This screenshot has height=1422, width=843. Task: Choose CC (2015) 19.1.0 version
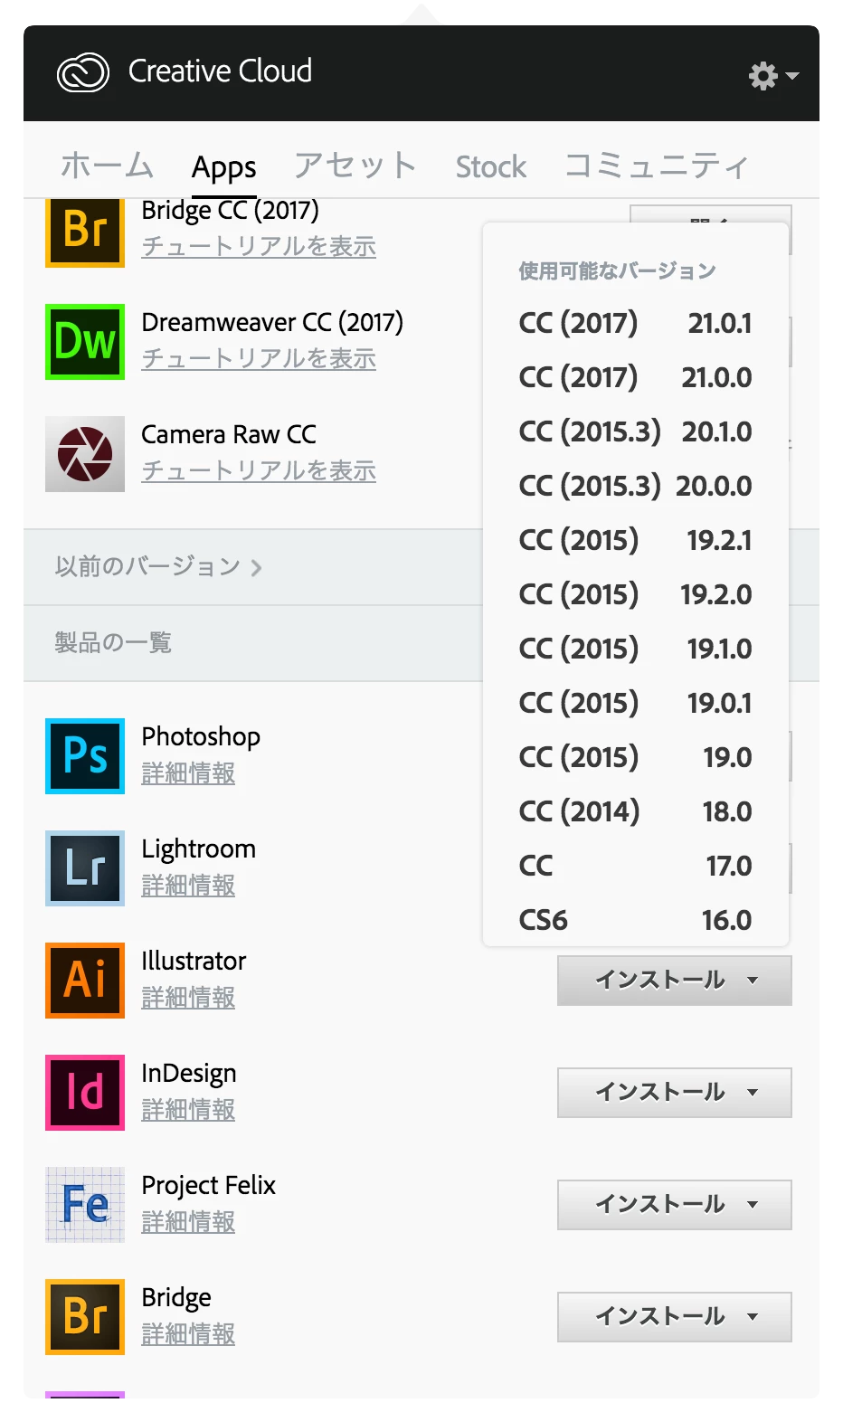636,649
